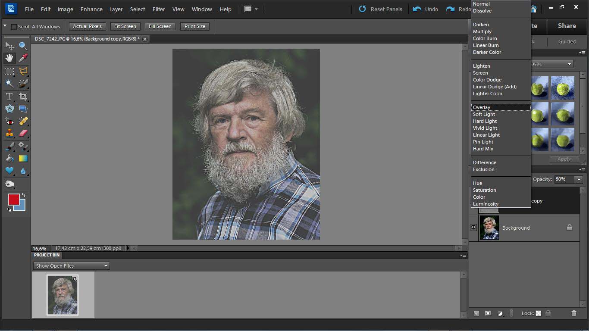This screenshot has width=589, height=331.
Task: Select the Gradient tool
Action: [x=23, y=159]
